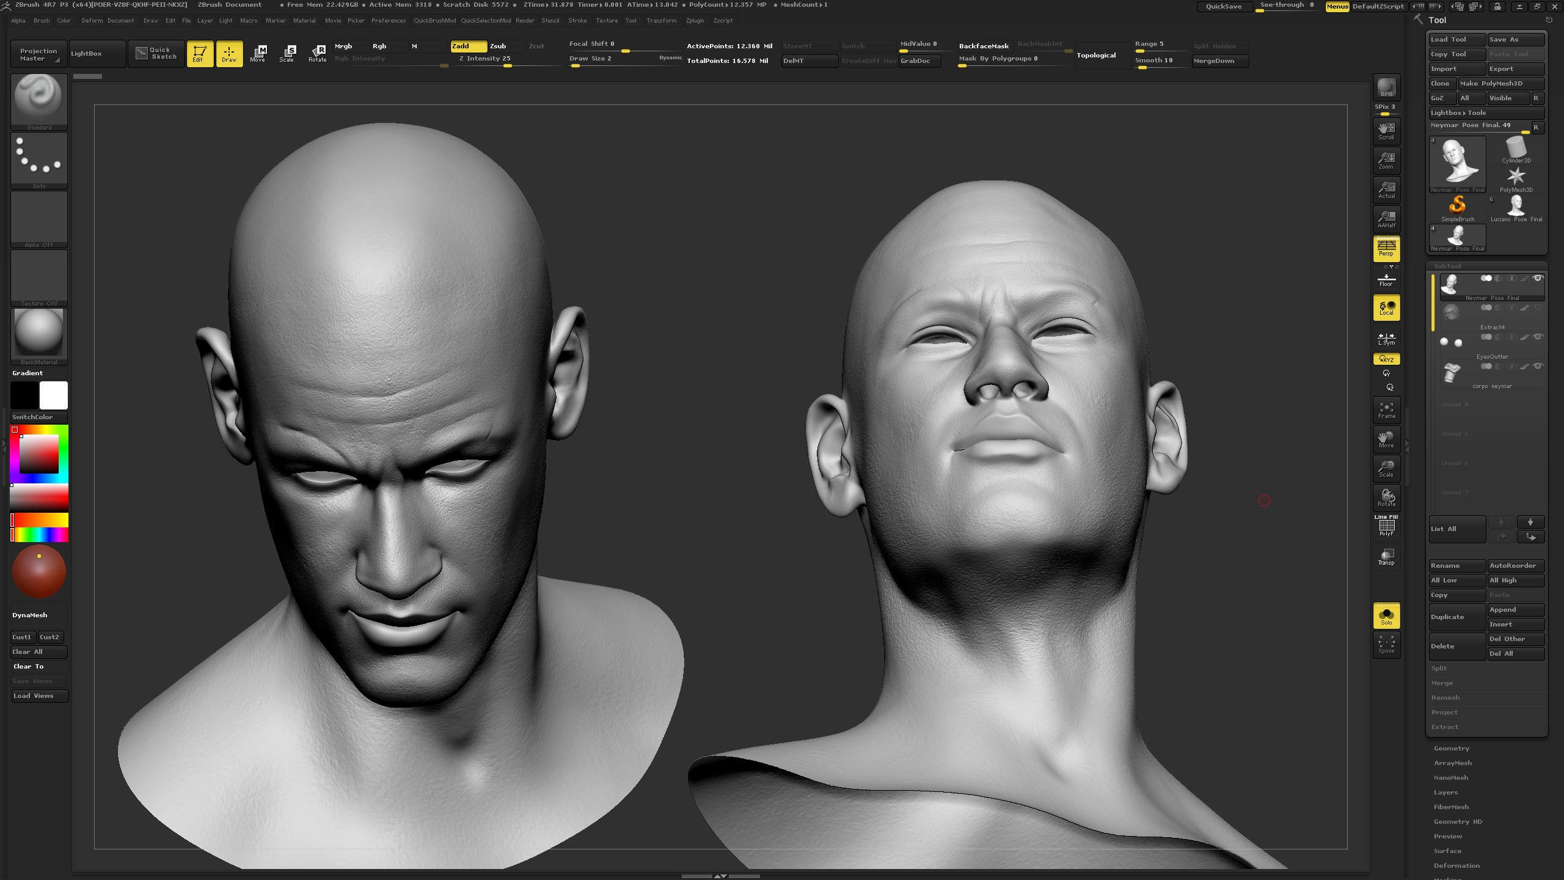Expand the Layers sub-palette
The image size is (1564, 880).
point(1445,792)
